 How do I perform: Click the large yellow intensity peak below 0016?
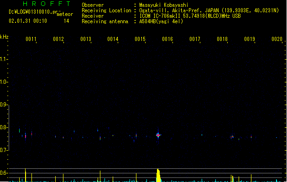pos(158,175)
